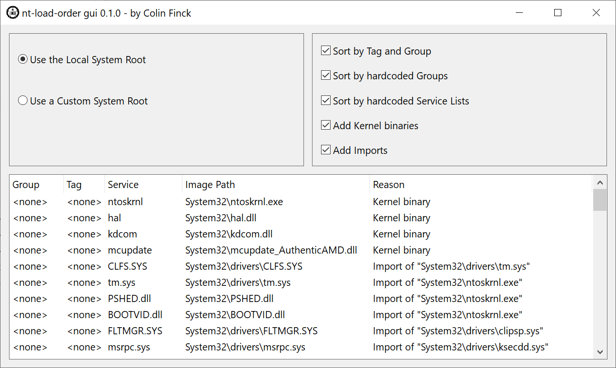Image resolution: width=616 pixels, height=368 pixels.
Task: Click the scrollbar up arrow
Action: click(600, 183)
